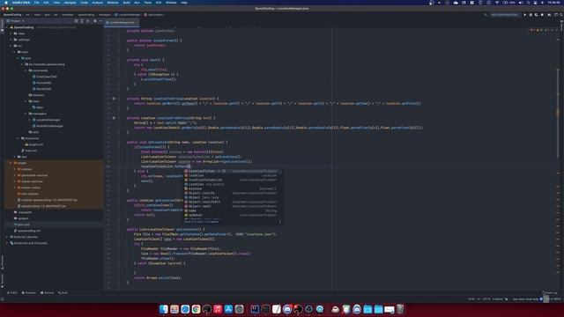Viewport: 564px width, 317px height.
Task: Open Safari from the Dock
Action: click(185, 309)
